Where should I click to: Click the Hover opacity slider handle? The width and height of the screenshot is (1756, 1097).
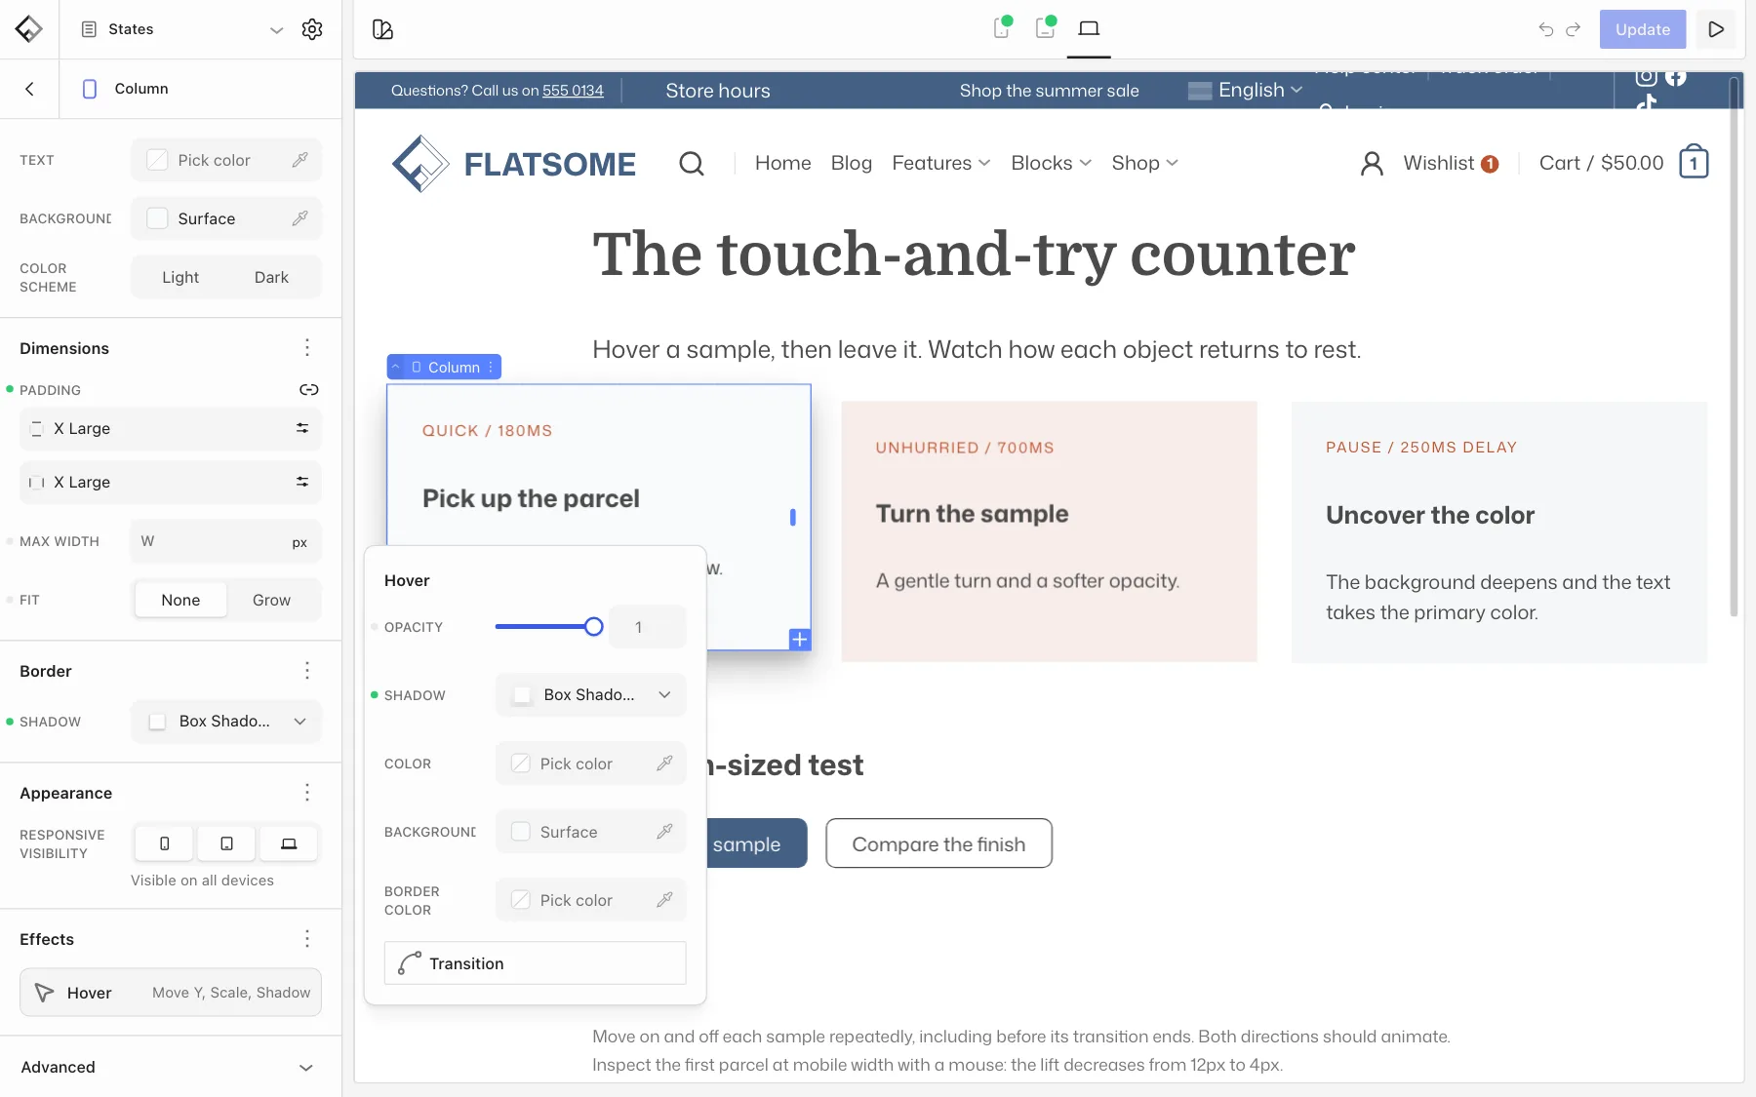[x=593, y=627]
